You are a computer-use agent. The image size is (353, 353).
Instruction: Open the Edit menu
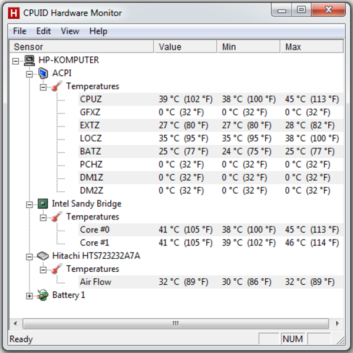pos(44,31)
